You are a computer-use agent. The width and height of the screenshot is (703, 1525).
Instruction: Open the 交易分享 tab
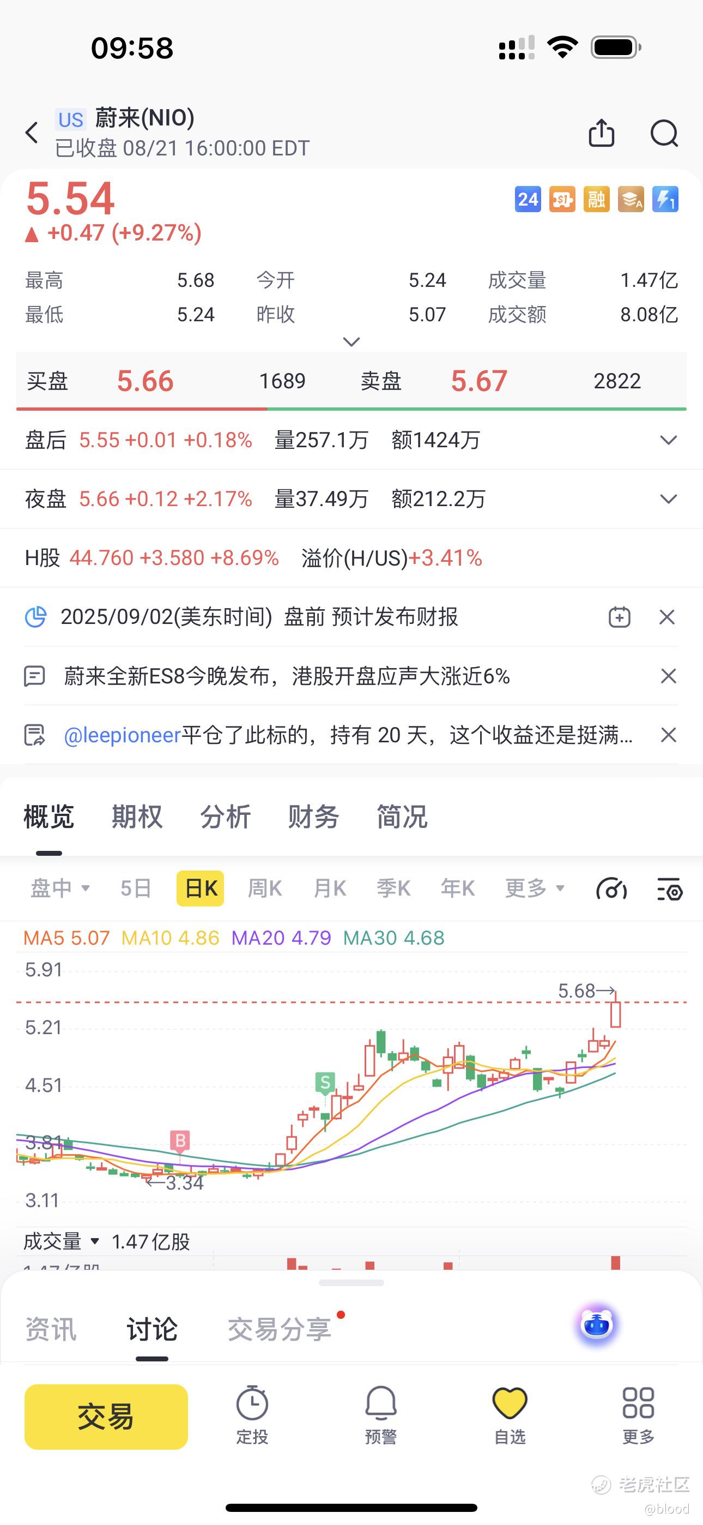pyautogui.click(x=280, y=1329)
